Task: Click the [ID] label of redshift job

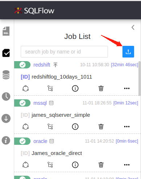Action: click(25, 77)
